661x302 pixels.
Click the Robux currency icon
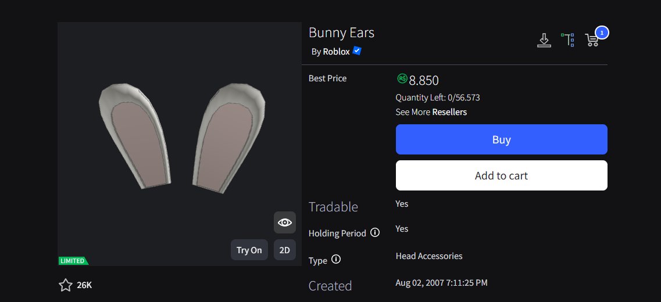[402, 79]
